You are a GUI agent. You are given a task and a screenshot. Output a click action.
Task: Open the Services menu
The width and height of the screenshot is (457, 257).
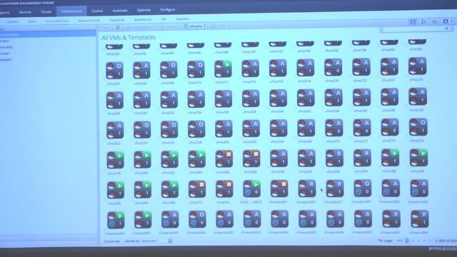point(26,12)
